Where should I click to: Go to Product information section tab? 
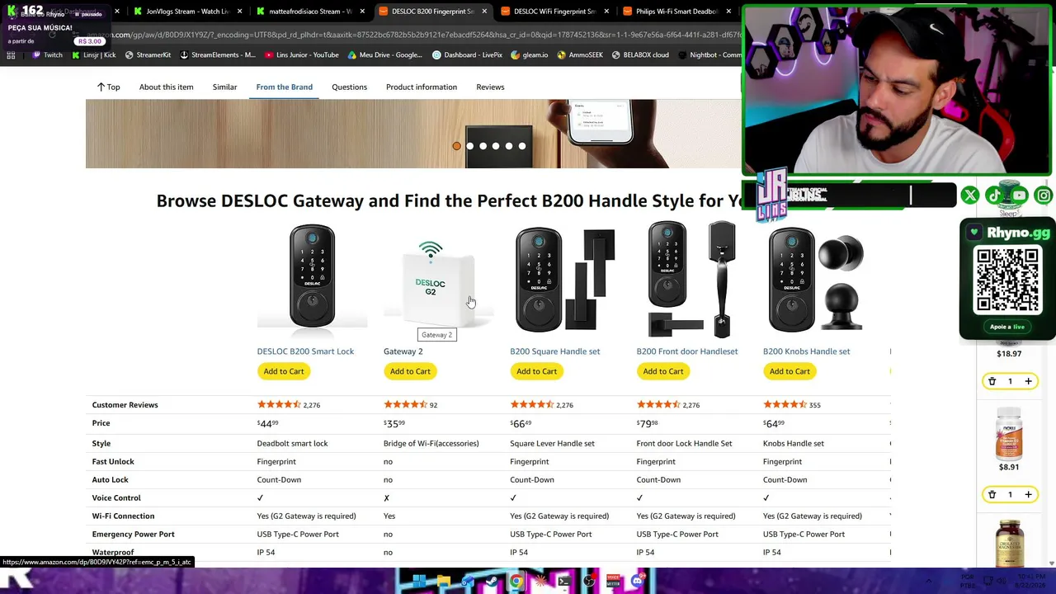422,87
